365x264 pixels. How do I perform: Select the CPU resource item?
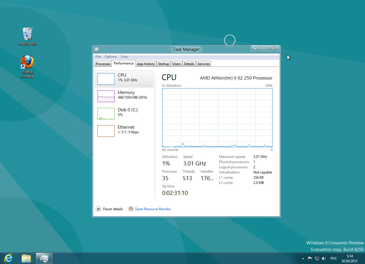pyautogui.click(x=124, y=79)
